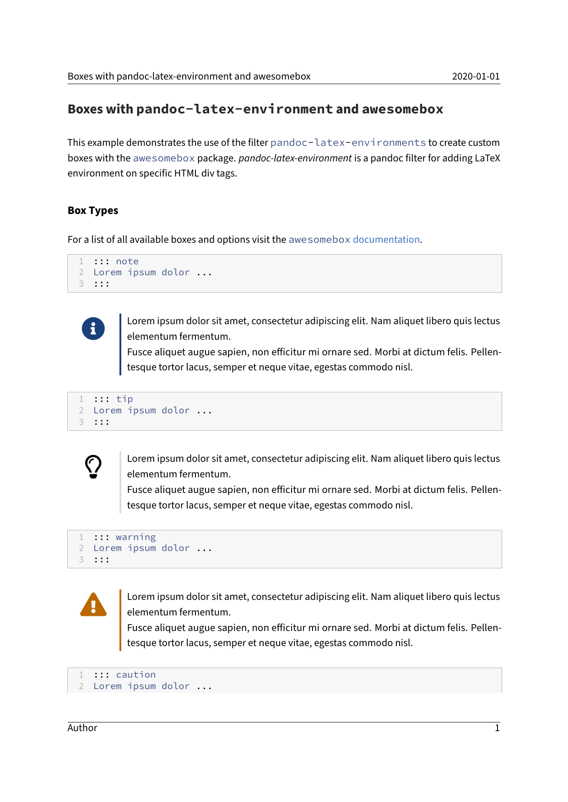
Task: Click the bold main document title heading
Action: click(x=255, y=109)
